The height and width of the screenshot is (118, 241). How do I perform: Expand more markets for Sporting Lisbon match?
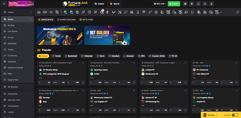134,82
